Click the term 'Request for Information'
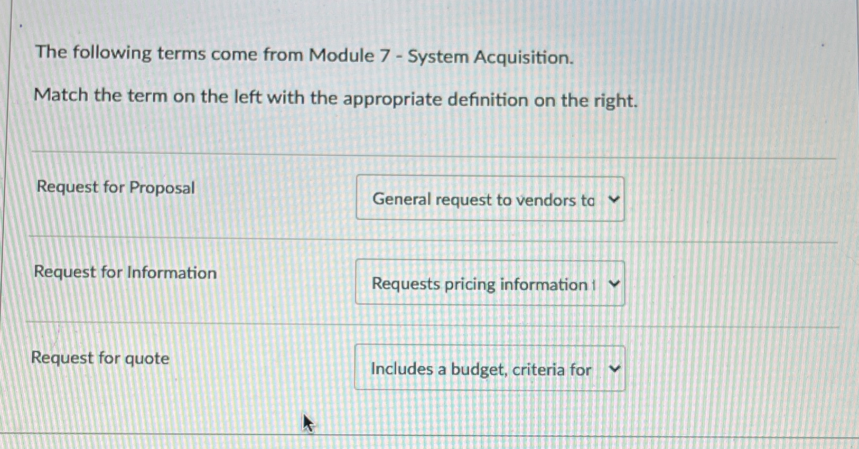859x449 pixels. (125, 273)
